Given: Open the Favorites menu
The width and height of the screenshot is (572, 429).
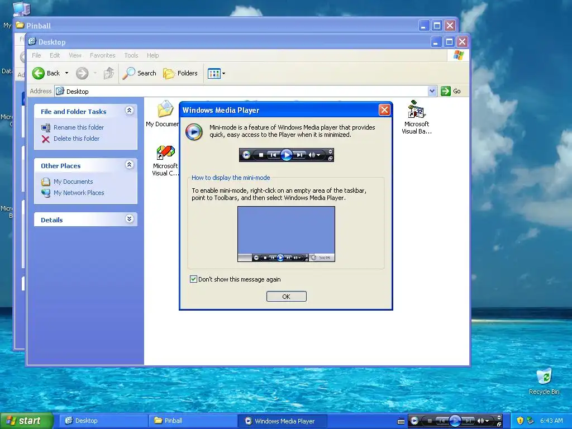Looking at the screenshot, I should (103, 55).
